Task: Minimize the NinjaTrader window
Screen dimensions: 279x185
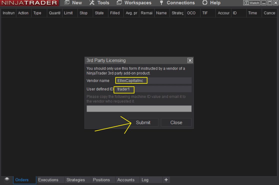Action: point(264,3)
